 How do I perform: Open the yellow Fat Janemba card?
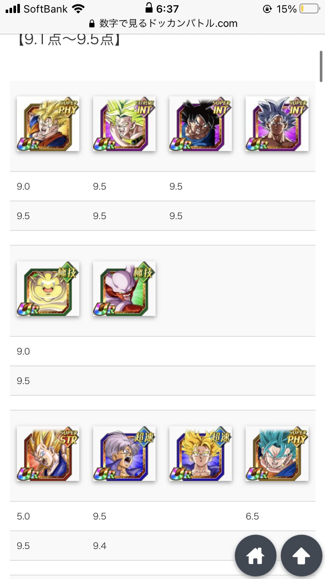[x=48, y=289]
